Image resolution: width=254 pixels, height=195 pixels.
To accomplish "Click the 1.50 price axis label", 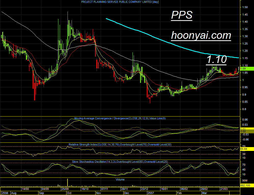I will 245,7.
